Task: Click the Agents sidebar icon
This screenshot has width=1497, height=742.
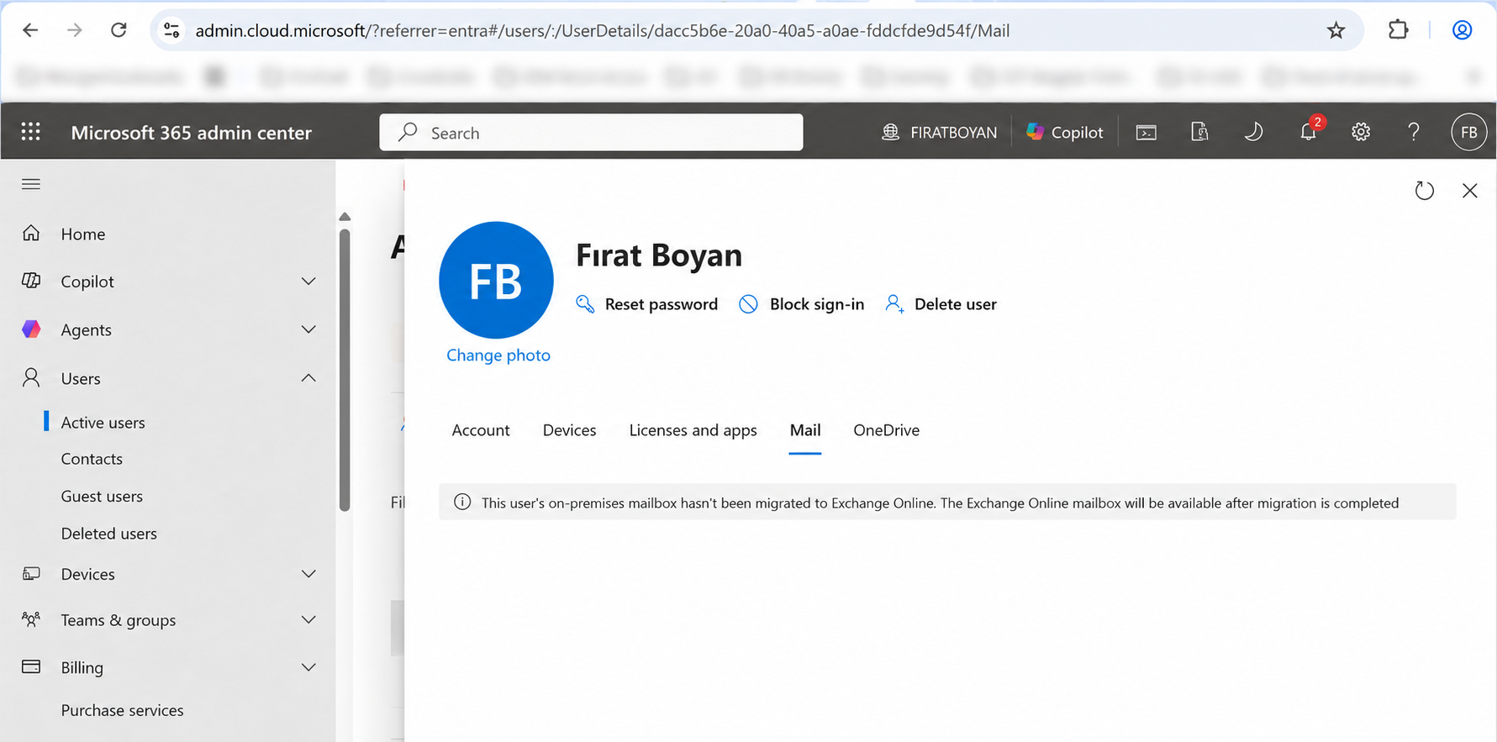Action: coord(31,329)
